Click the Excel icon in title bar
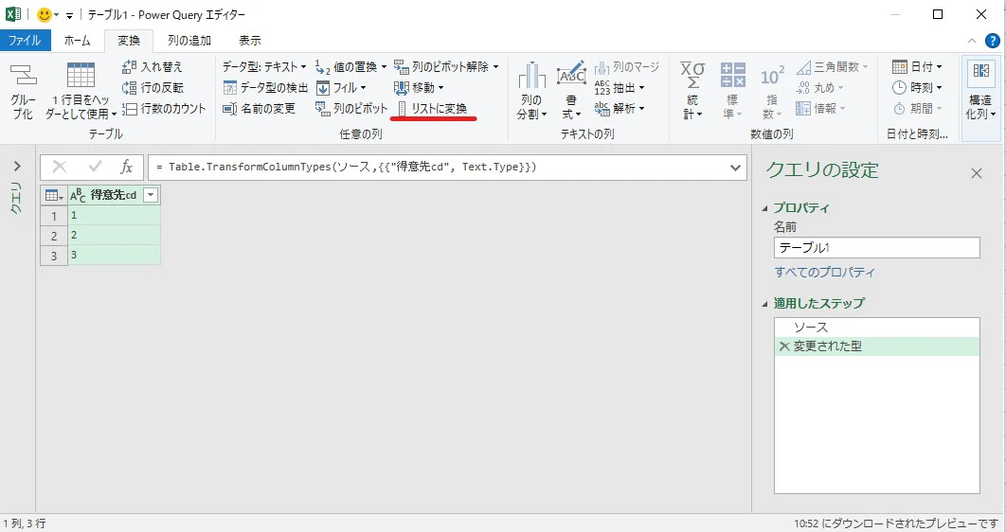This screenshot has height=532, width=1006. pyautogui.click(x=12, y=14)
